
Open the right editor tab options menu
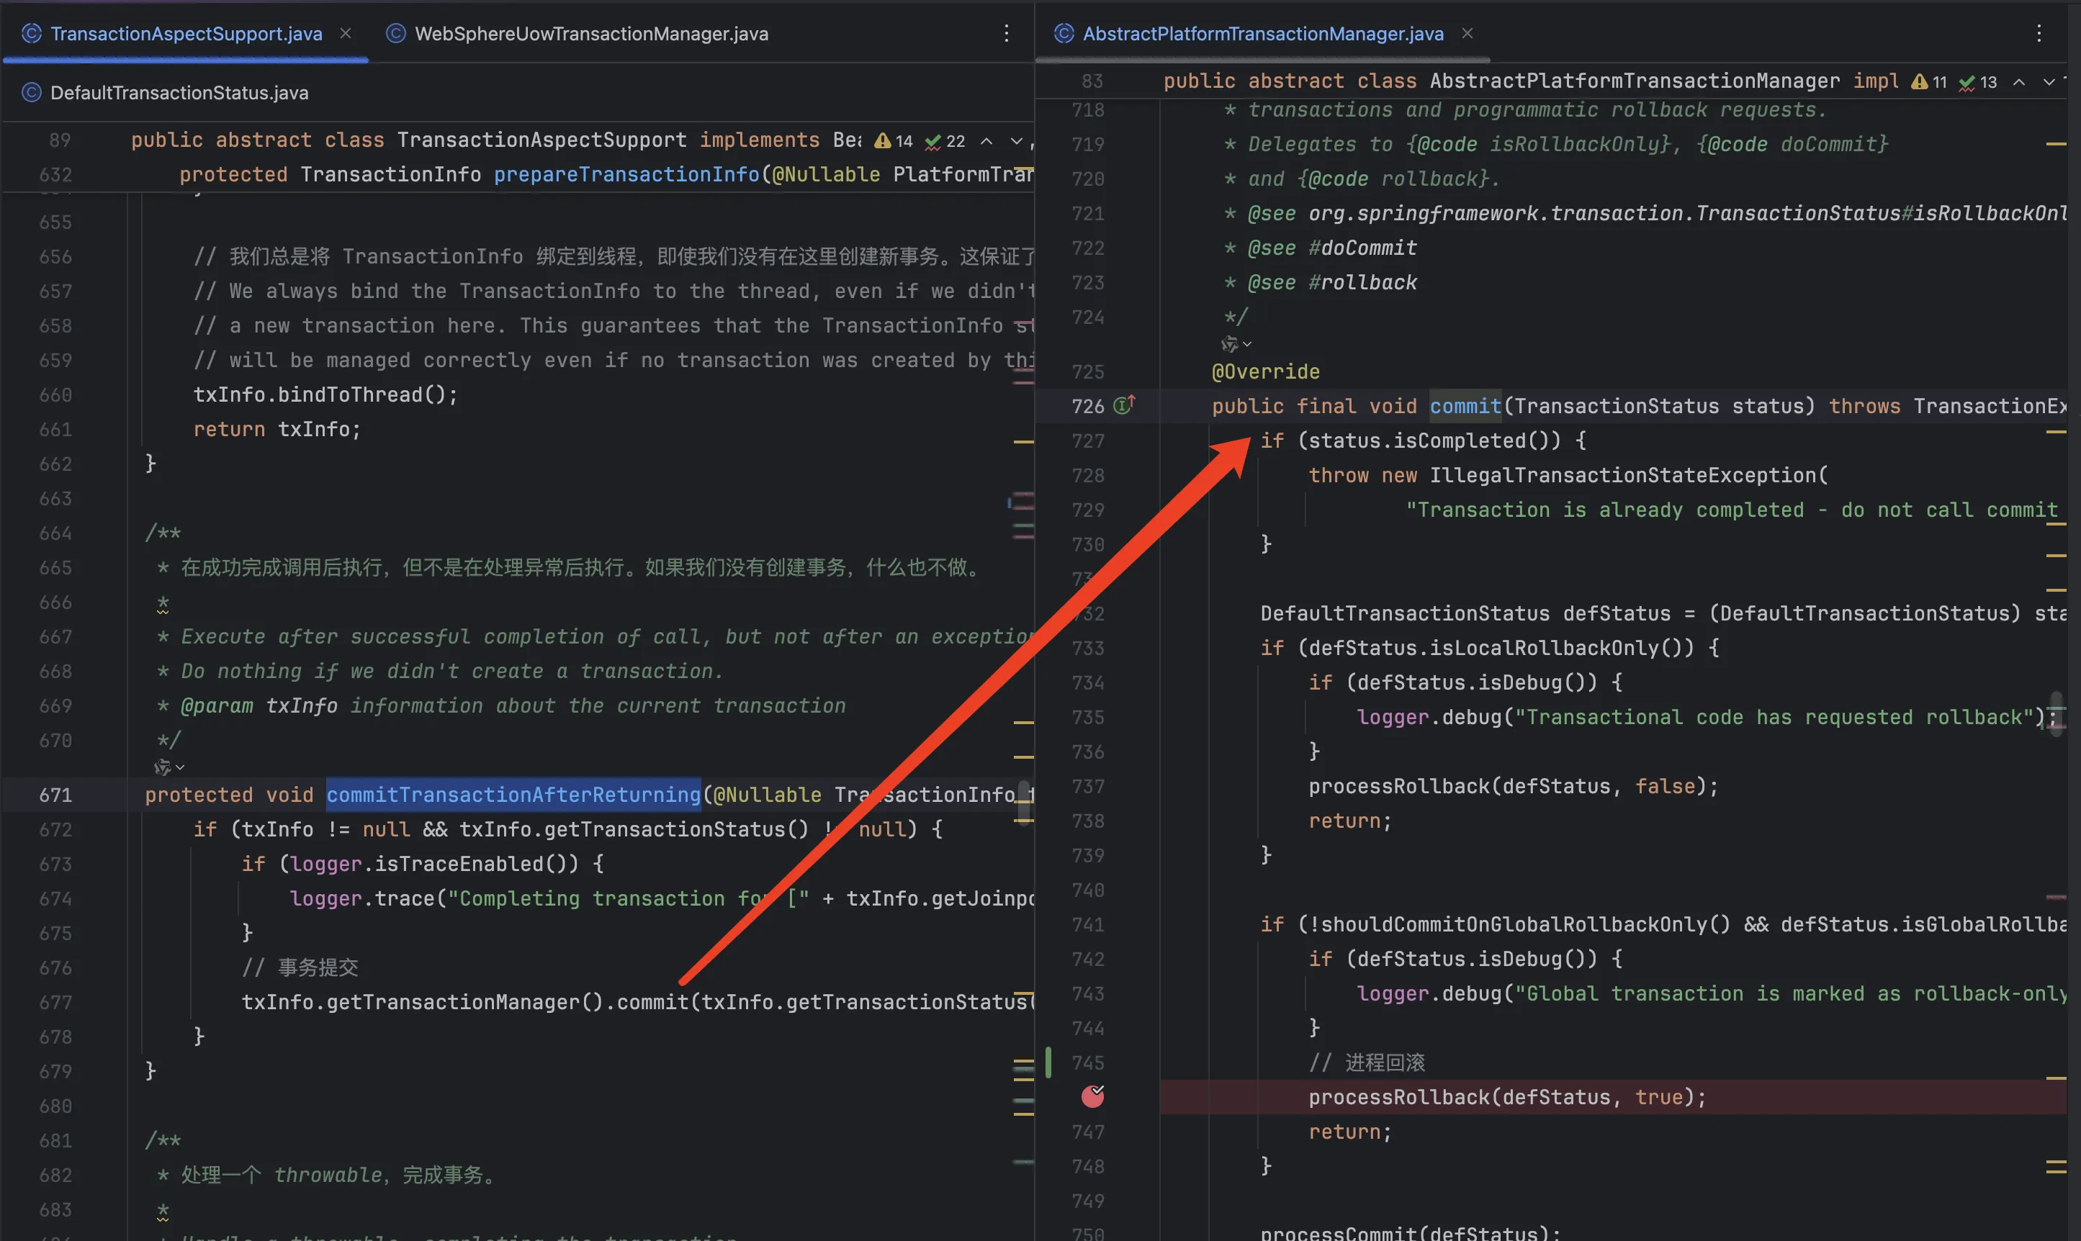[2039, 33]
